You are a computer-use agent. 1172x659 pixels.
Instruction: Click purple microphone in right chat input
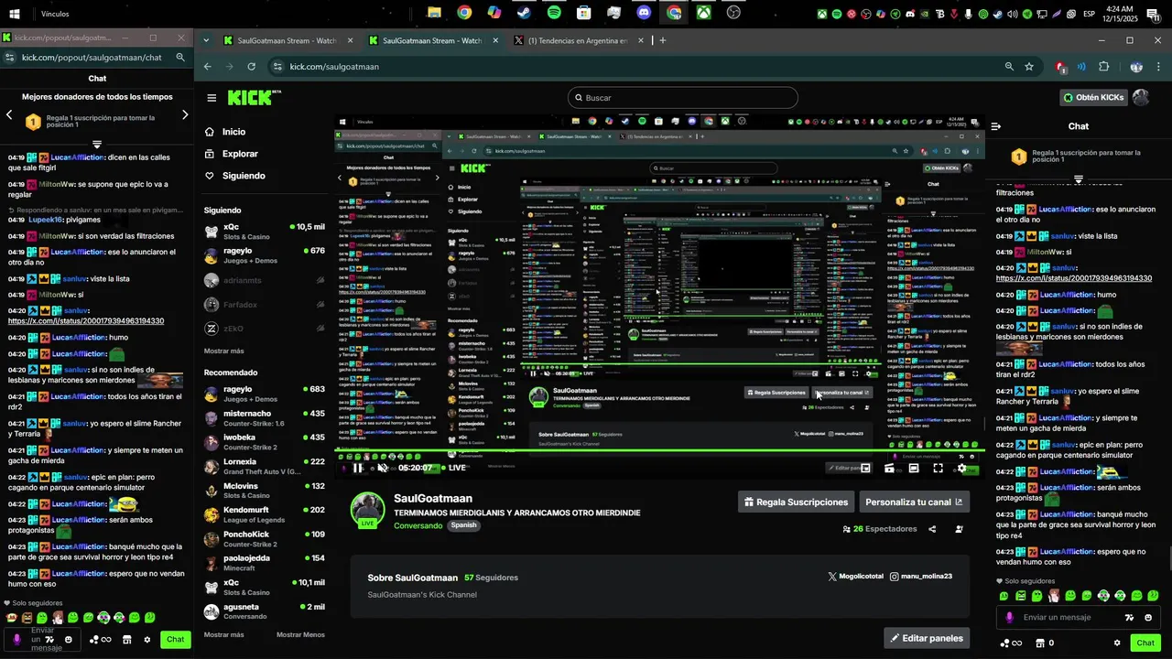click(1009, 618)
